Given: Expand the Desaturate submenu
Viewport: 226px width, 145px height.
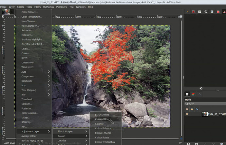Looking at the screenshot, I should pyautogui.click(x=34, y=81).
